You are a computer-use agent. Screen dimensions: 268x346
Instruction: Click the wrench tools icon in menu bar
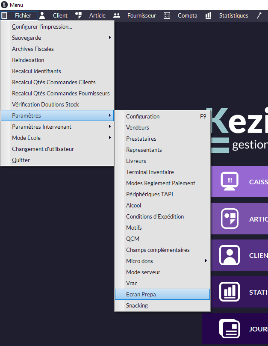click(259, 15)
